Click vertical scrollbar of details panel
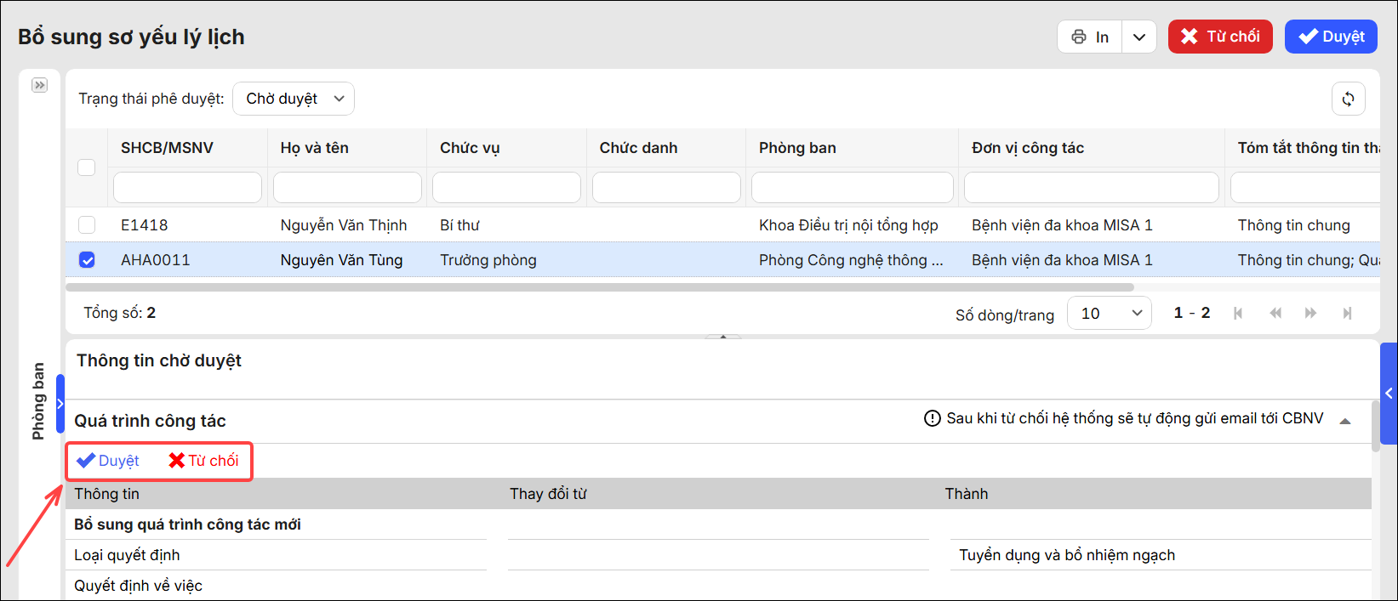1398x601 pixels. tap(1375, 425)
